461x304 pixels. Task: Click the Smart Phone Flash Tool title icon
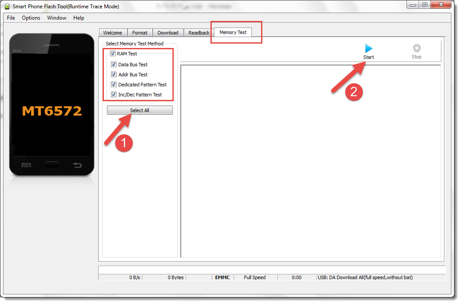[7, 7]
